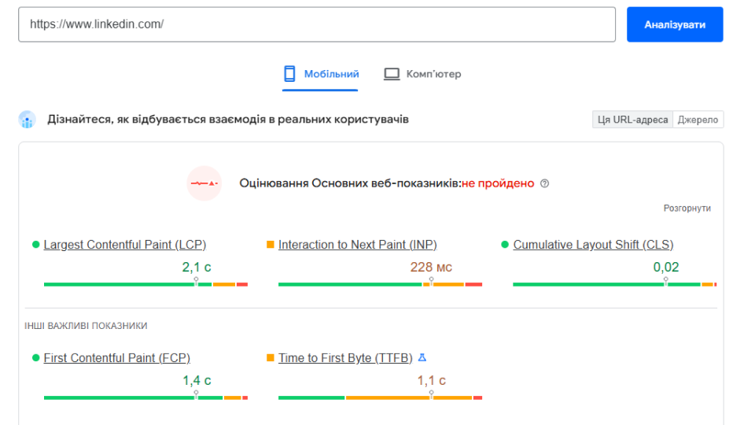Click the INP distribution bar
Image resolution: width=755 pixels, height=425 pixels.
381,284
